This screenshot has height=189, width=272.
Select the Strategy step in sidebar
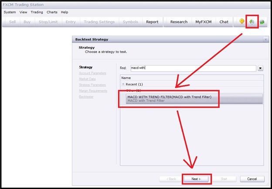pos(86,67)
